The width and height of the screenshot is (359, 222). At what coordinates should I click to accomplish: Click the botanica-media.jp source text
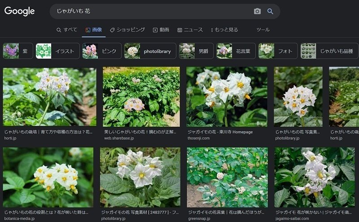(x=19, y=218)
